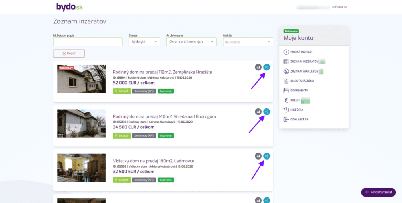Click Dynamický (API) for Zemplínske Hradište listing

144,91
